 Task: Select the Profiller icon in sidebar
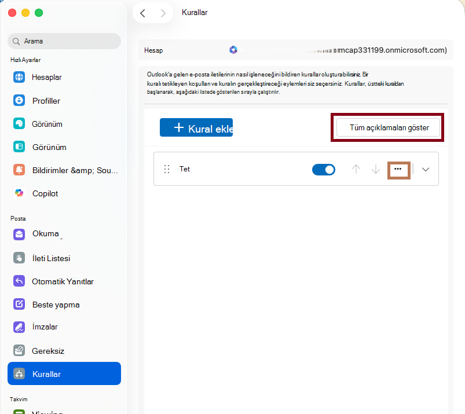click(19, 101)
